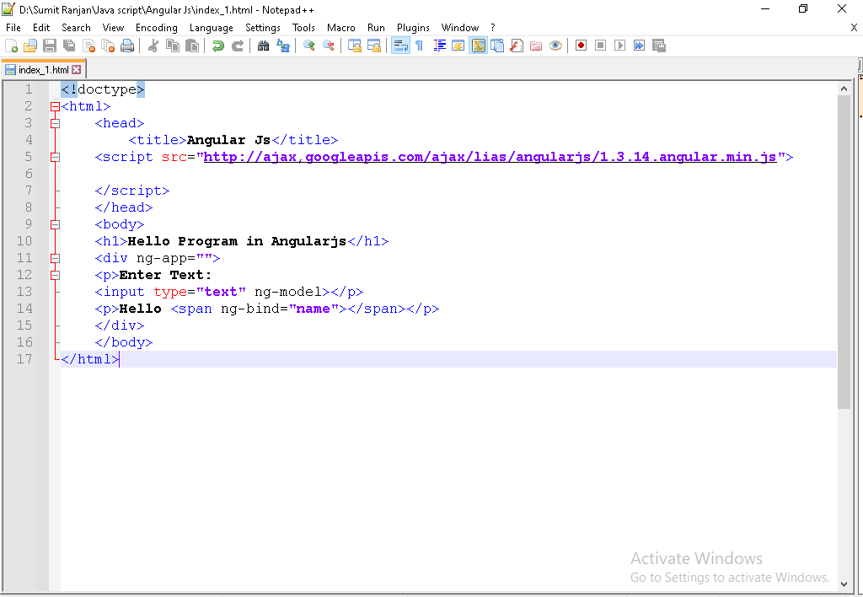Collapse the body fold marker on line 9
Screen dimensions: 863x597
[55, 225]
